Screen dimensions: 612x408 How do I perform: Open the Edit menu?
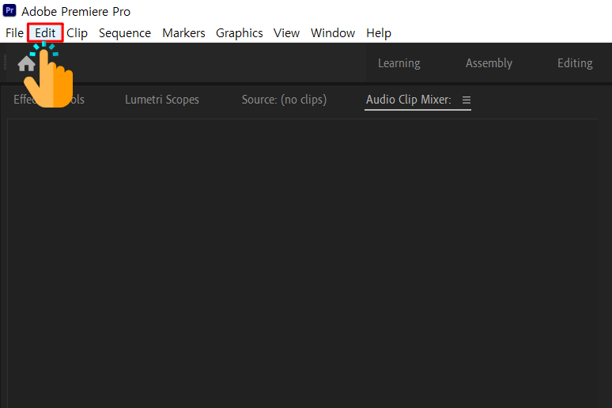tap(45, 33)
